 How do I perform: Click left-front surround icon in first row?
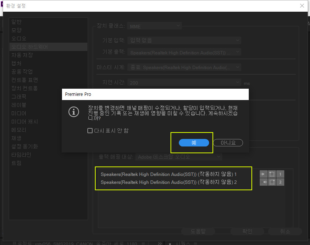tap(272, 174)
